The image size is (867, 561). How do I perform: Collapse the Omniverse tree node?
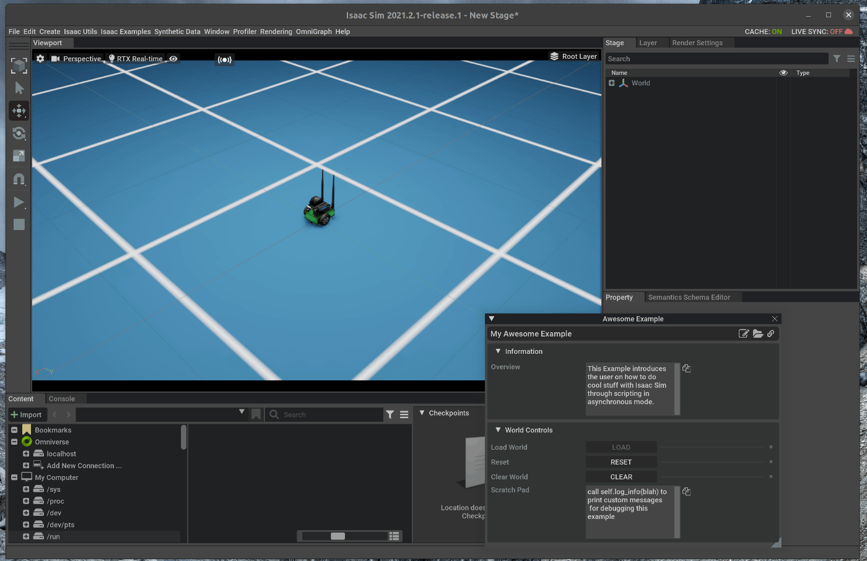[14, 442]
